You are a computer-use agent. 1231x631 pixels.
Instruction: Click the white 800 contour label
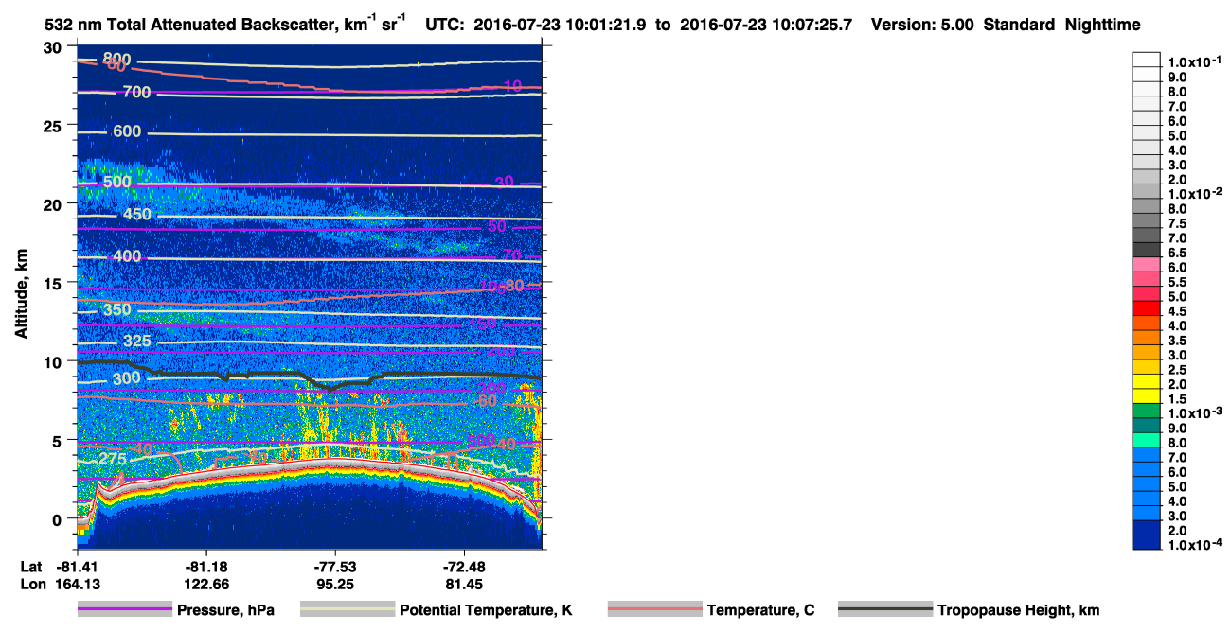(x=117, y=58)
